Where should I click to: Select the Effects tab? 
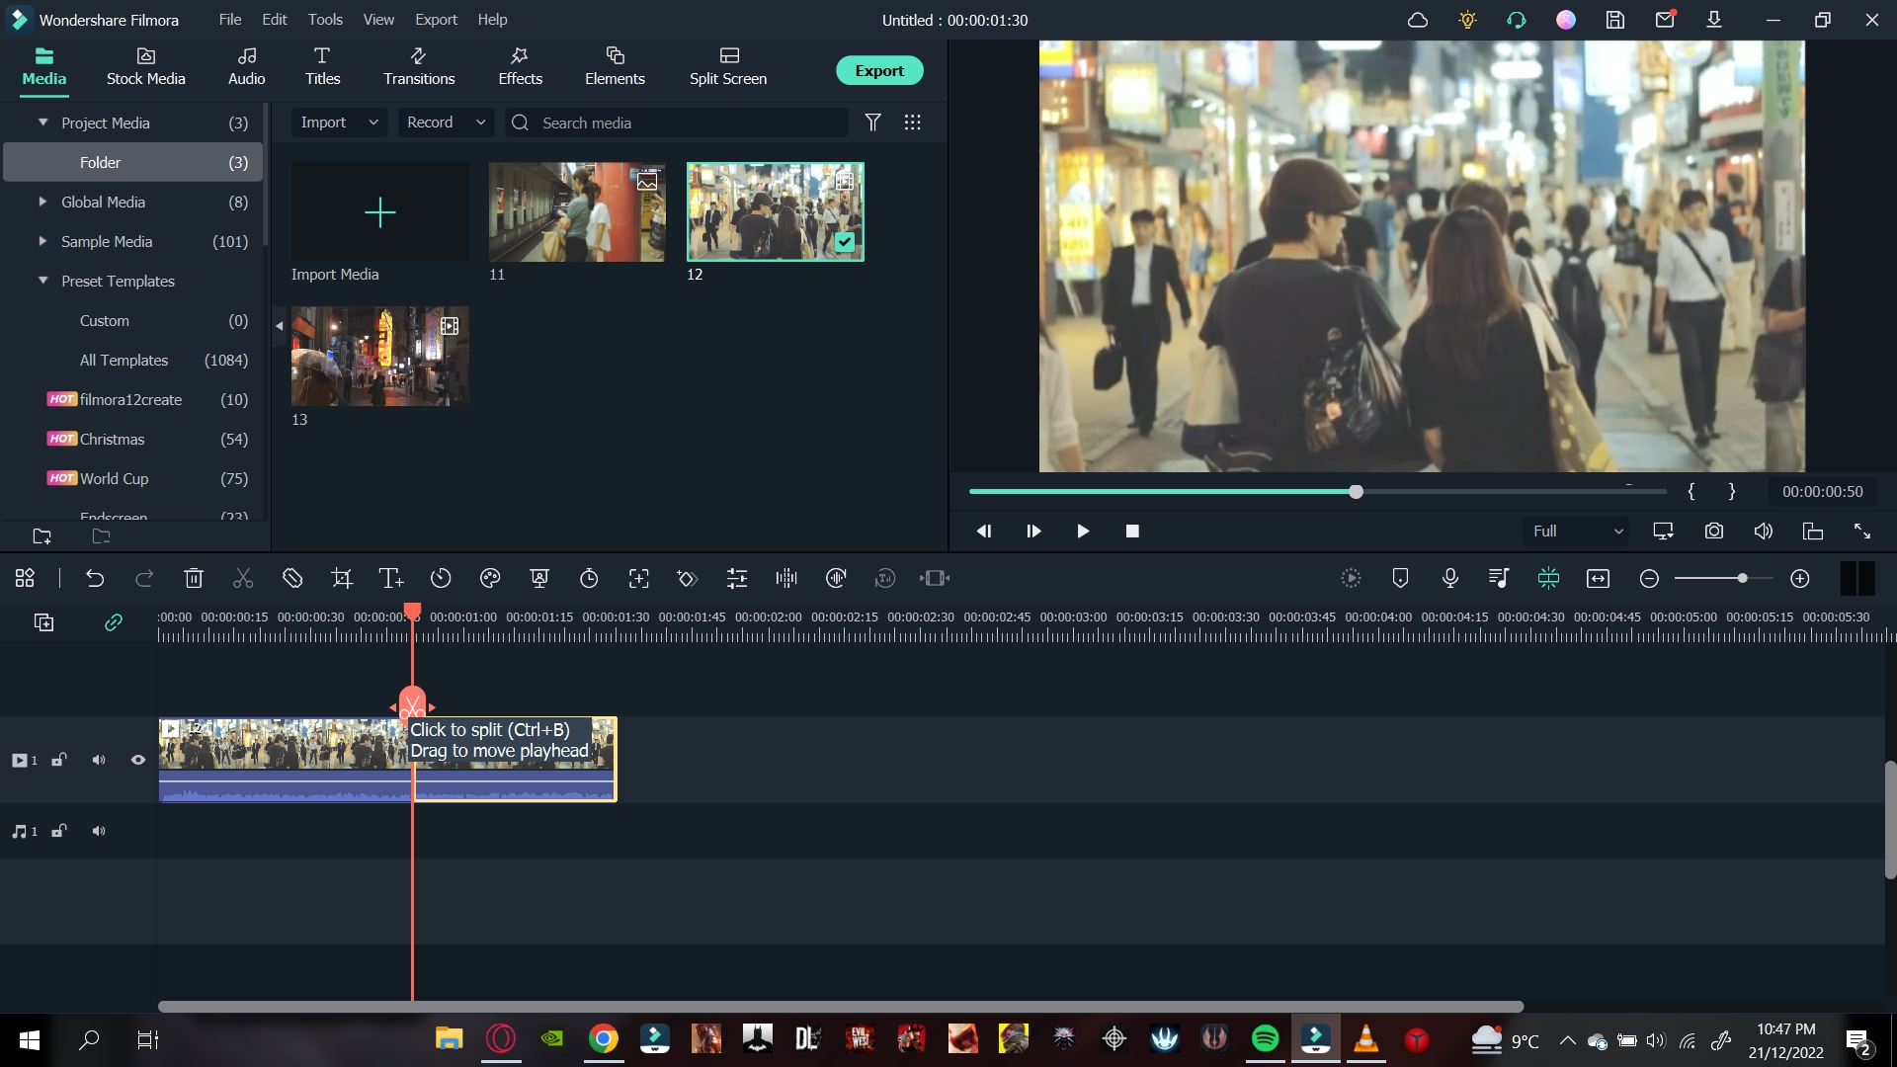click(x=520, y=65)
